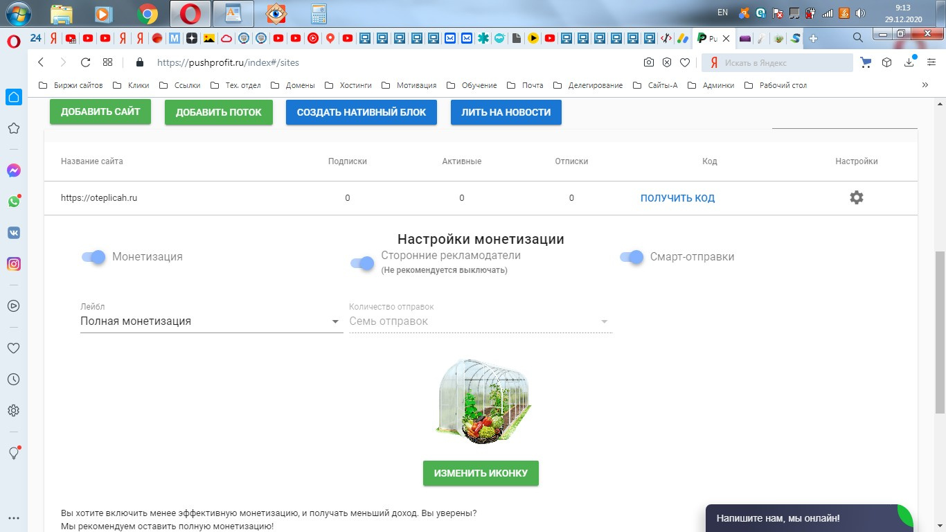Image resolution: width=946 pixels, height=532 pixels.
Task: Go back to the previous page
Action: pos(41,62)
